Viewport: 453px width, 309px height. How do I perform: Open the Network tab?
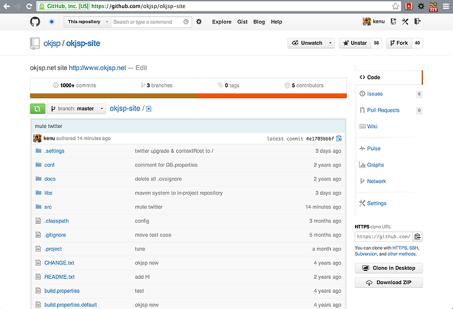pyautogui.click(x=376, y=181)
